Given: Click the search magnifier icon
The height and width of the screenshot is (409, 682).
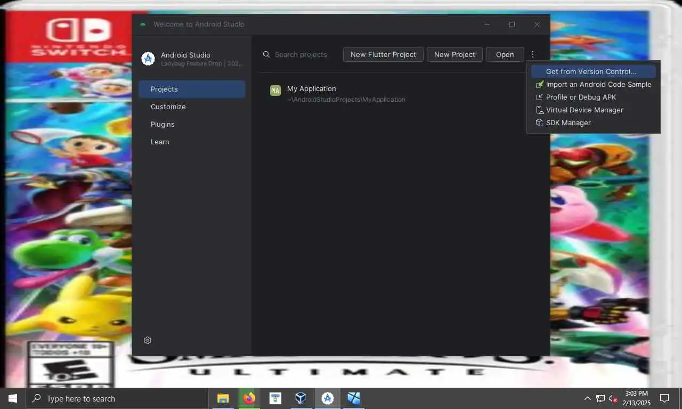Looking at the screenshot, I should click(x=266, y=54).
